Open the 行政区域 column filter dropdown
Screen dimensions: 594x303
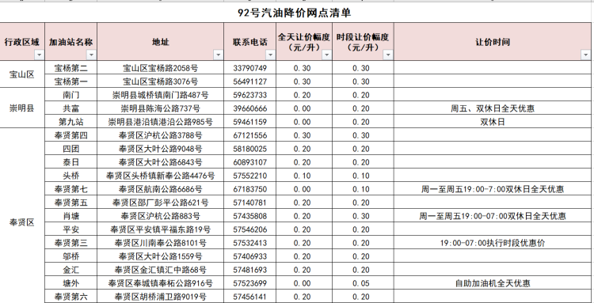[39, 55]
